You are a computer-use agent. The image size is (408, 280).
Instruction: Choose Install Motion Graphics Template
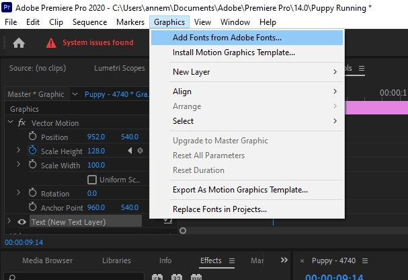coord(247,53)
